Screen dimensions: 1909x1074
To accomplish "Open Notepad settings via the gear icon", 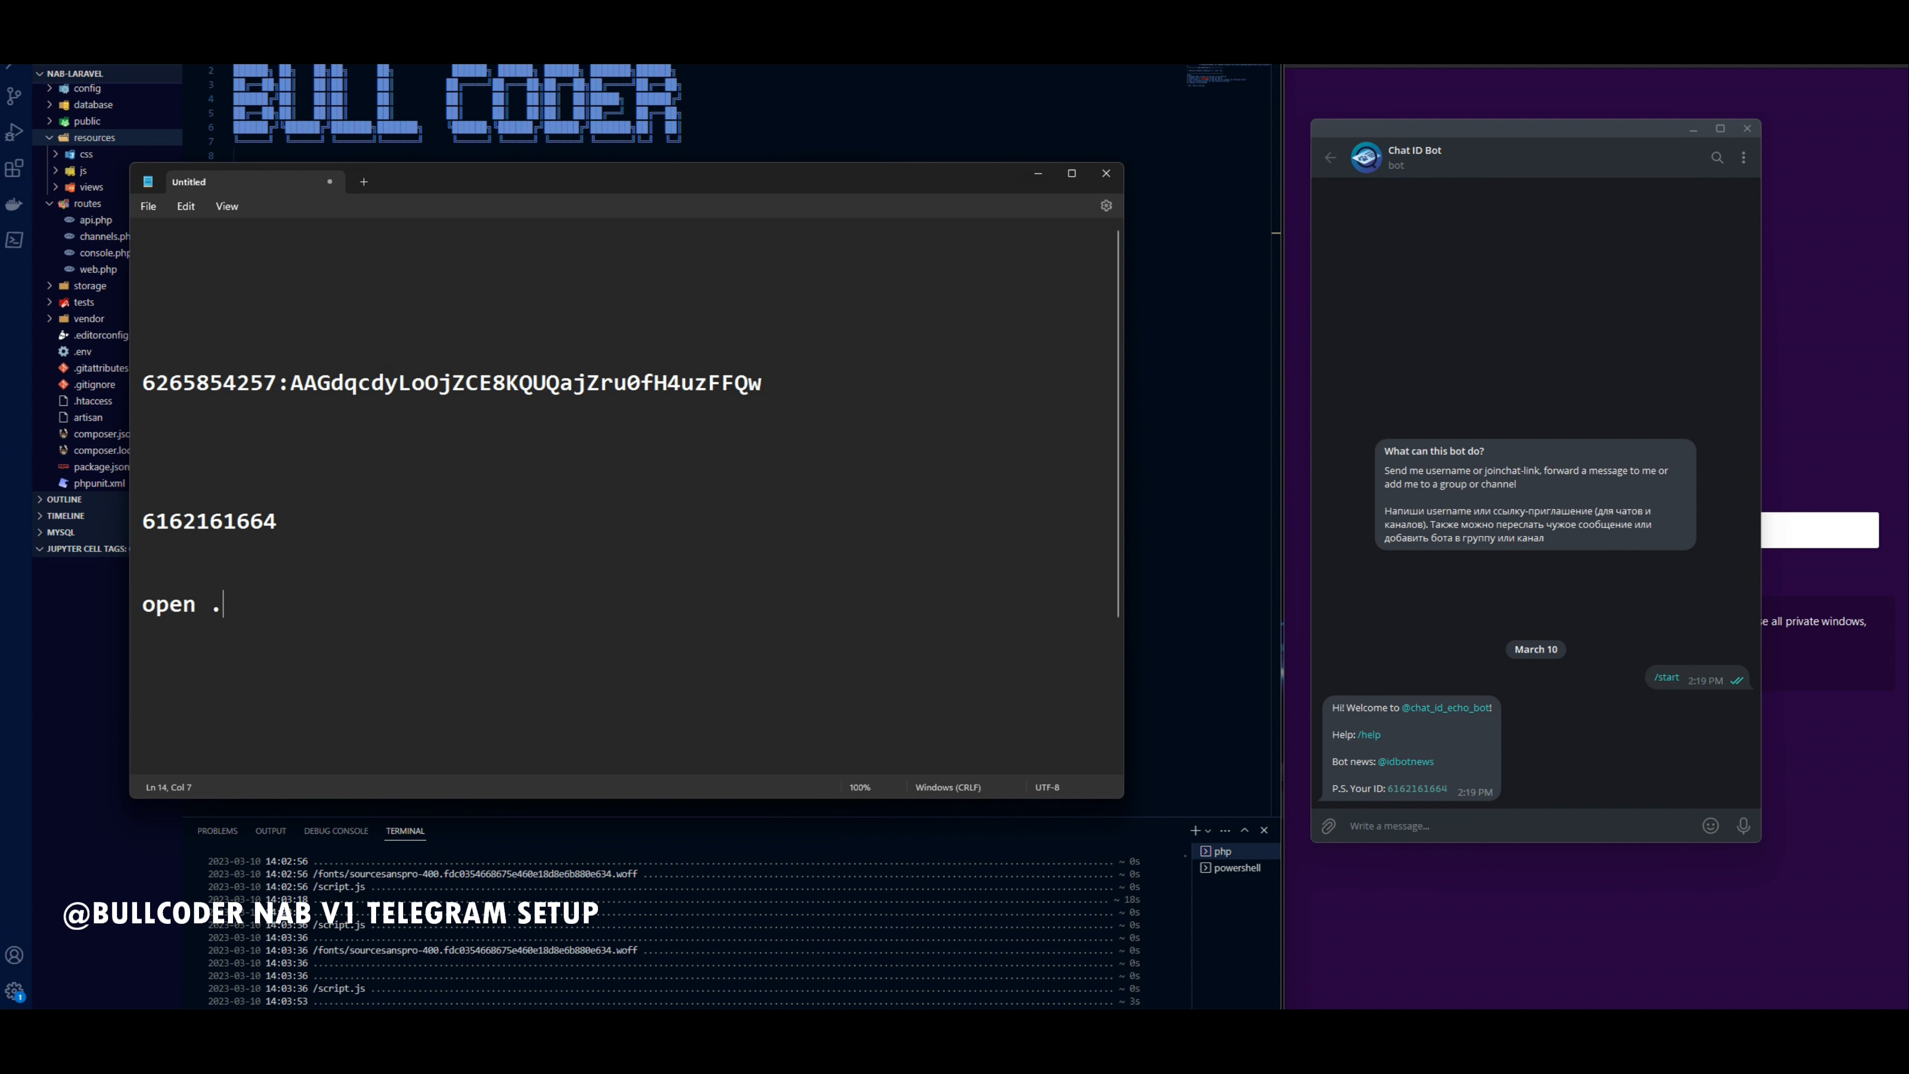I will click(x=1106, y=205).
